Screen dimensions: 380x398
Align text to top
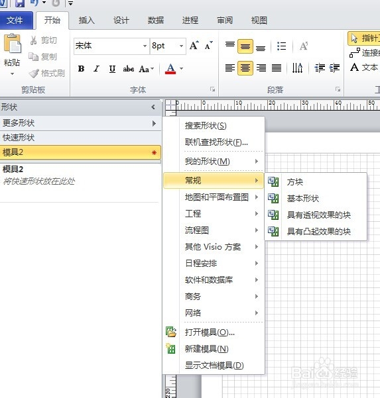pos(229,46)
